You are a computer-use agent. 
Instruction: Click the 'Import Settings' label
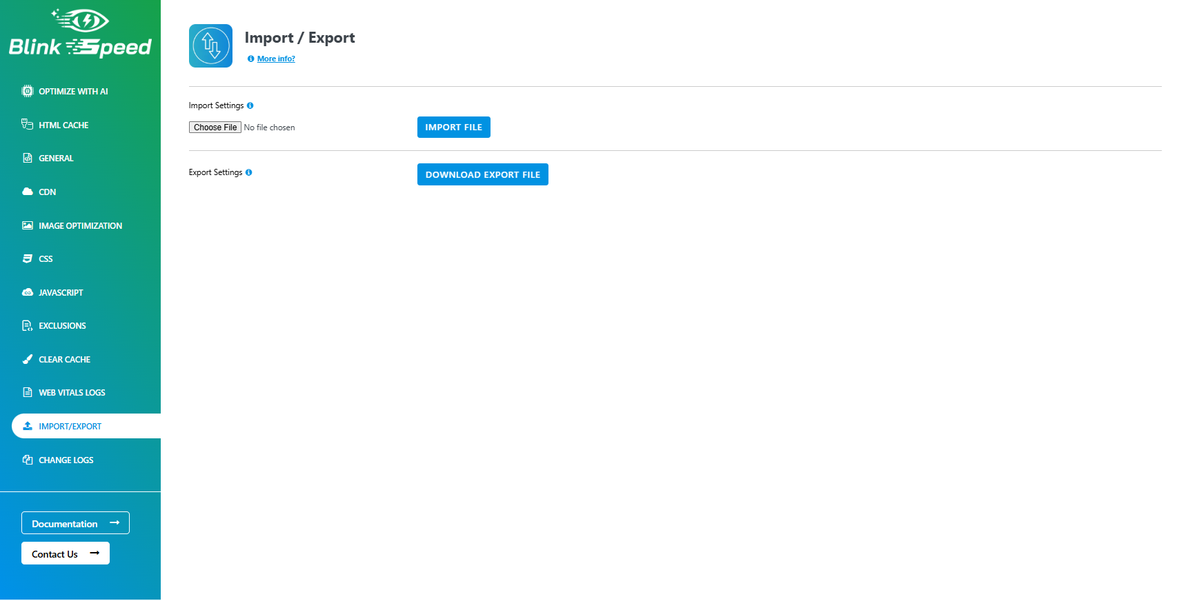tap(216, 105)
